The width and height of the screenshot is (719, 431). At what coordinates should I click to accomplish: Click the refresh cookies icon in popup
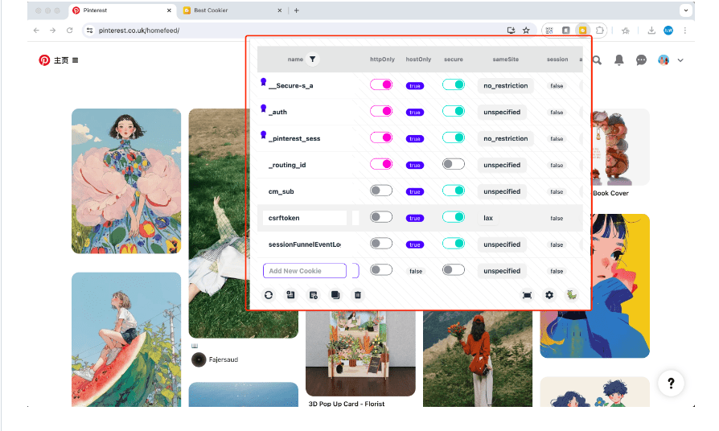pyautogui.click(x=269, y=295)
